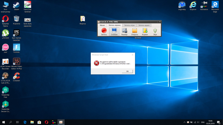
Task: Open the Action Center notifications
Action: tap(219, 122)
